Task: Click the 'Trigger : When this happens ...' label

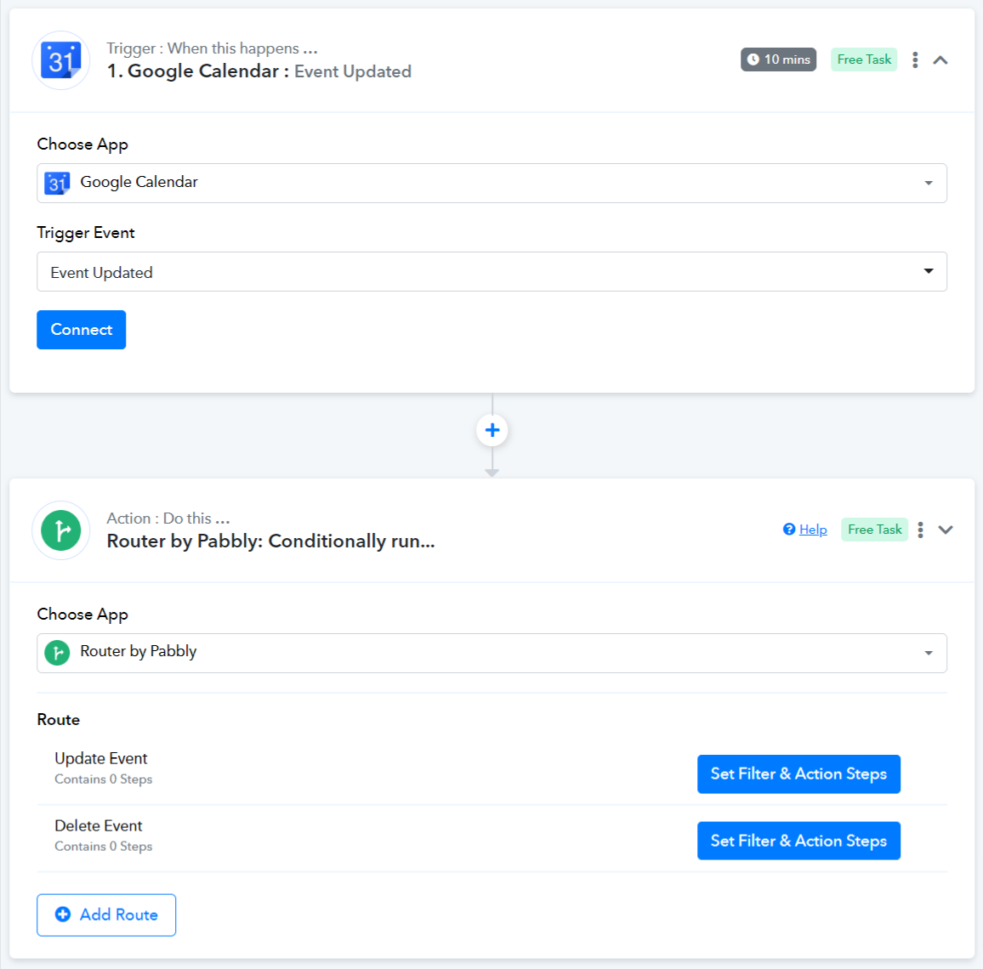Action: [x=212, y=48]
